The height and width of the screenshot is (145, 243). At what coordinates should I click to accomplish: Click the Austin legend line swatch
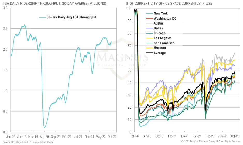point(149,23)
